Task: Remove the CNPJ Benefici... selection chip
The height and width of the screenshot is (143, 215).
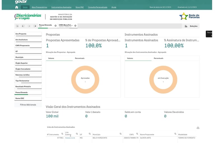Action: [75, 26]
